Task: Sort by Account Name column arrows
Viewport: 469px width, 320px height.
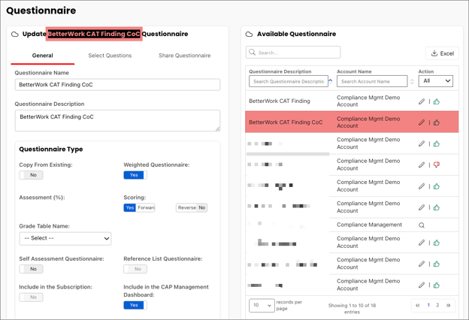Action: (412, 81)
